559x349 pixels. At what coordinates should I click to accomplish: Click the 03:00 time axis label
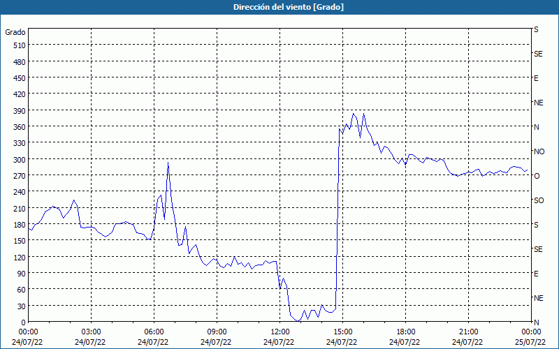[x=91, y=332]
